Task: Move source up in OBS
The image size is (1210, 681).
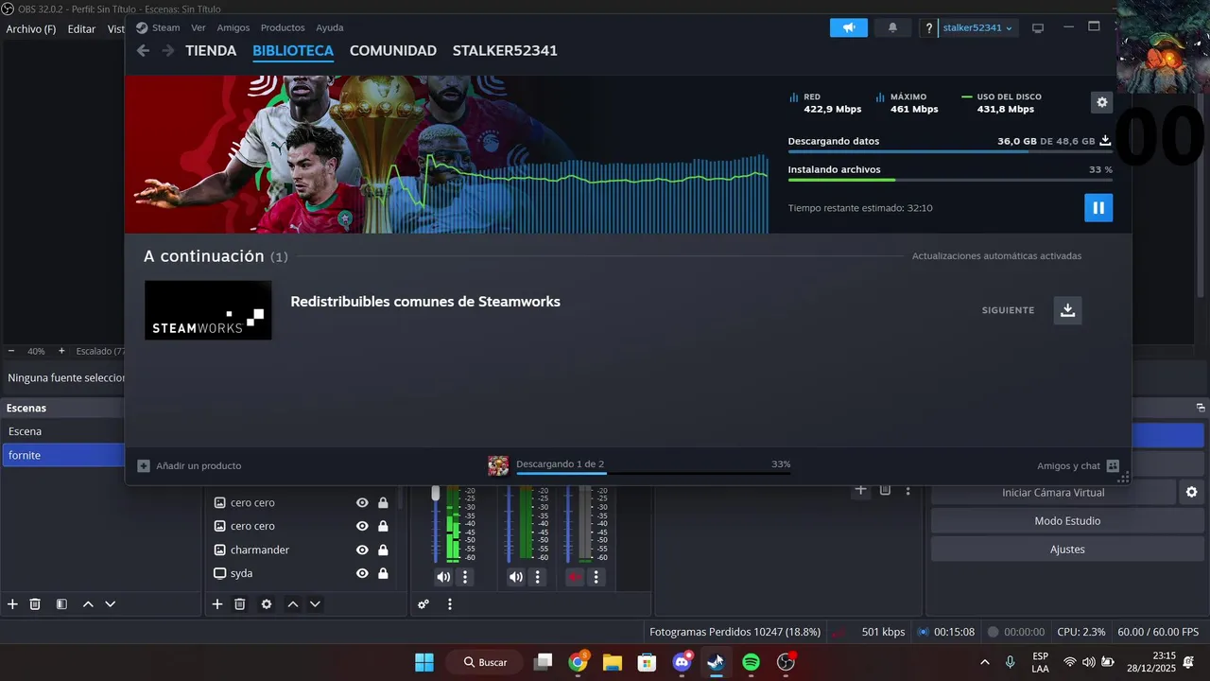Action: 293,603
